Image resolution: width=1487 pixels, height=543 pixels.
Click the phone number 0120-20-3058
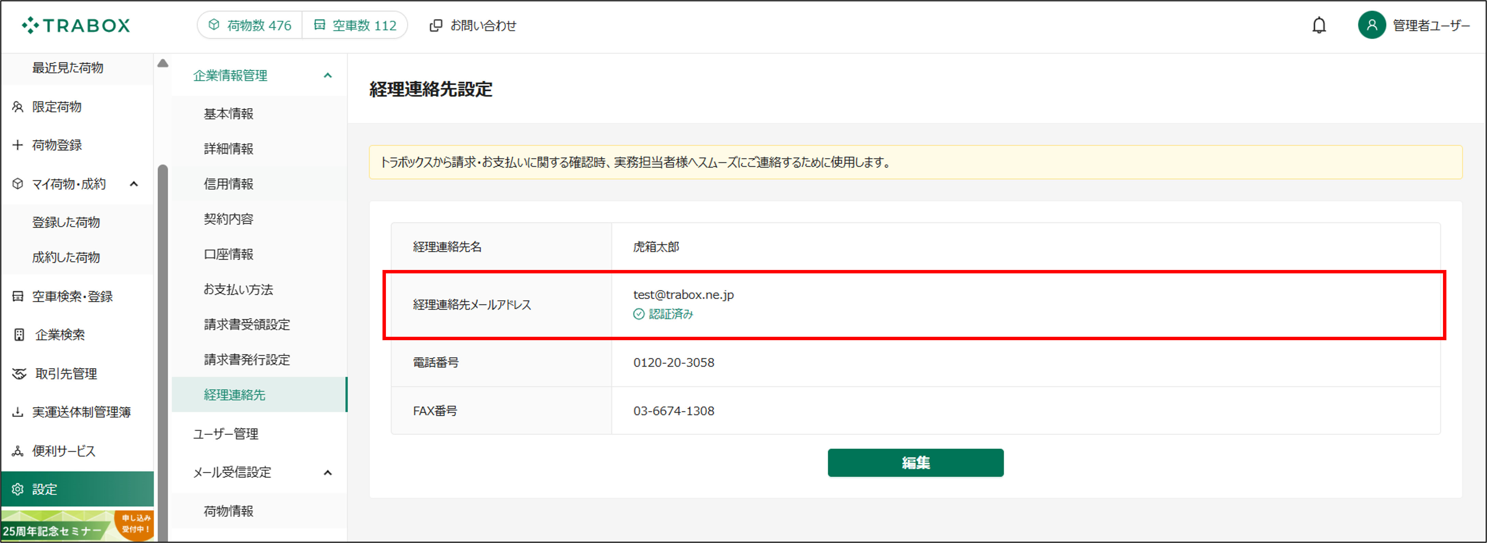pos(674,363)
